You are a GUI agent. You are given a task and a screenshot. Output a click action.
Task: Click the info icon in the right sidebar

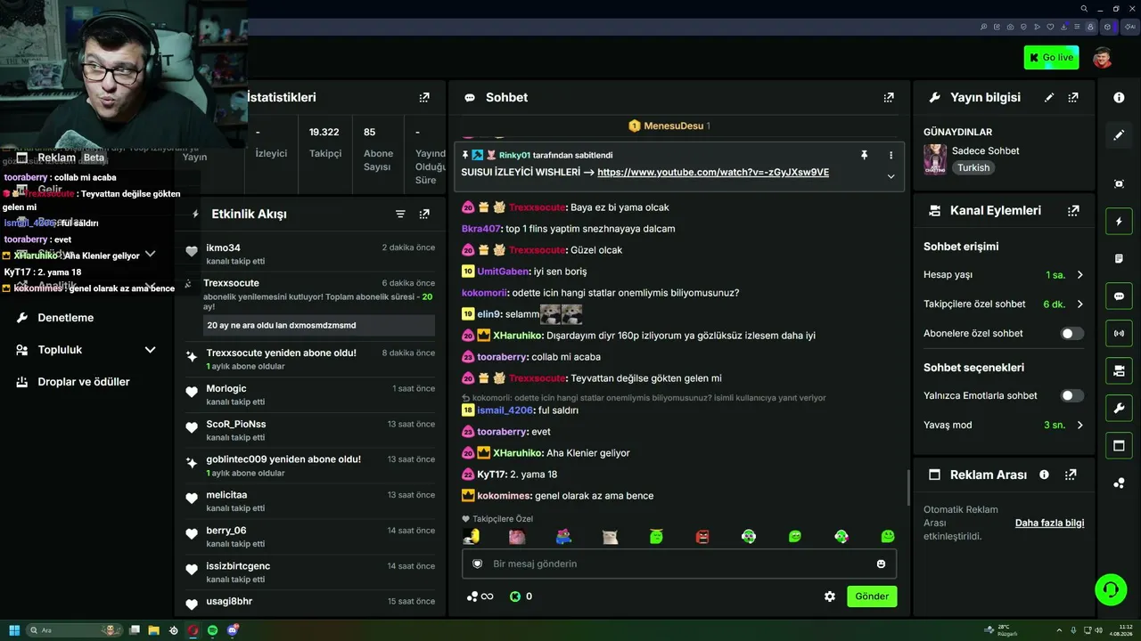[1119, 97]
